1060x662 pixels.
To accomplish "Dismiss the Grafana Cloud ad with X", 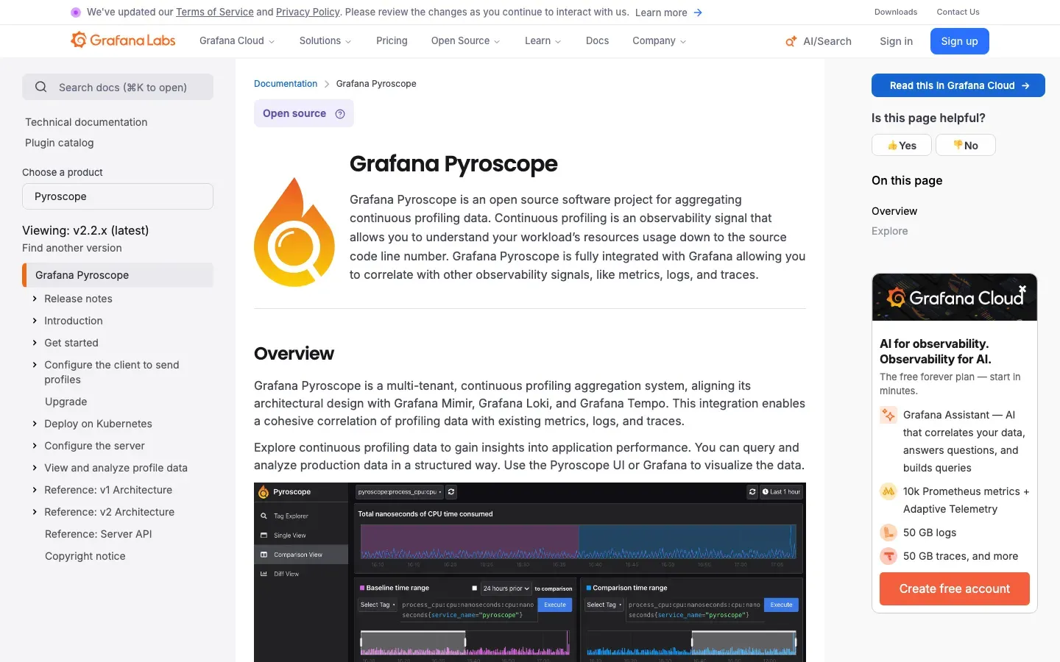I will click(x=1022, y=289).
